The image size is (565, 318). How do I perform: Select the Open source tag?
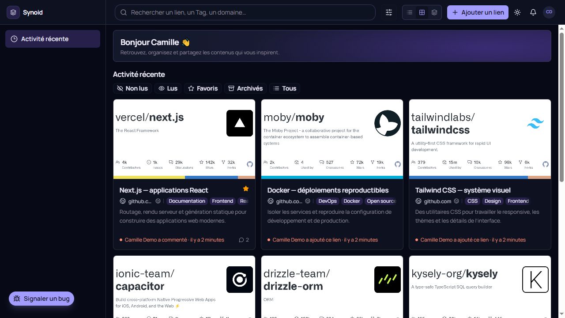tap(380, 201)
